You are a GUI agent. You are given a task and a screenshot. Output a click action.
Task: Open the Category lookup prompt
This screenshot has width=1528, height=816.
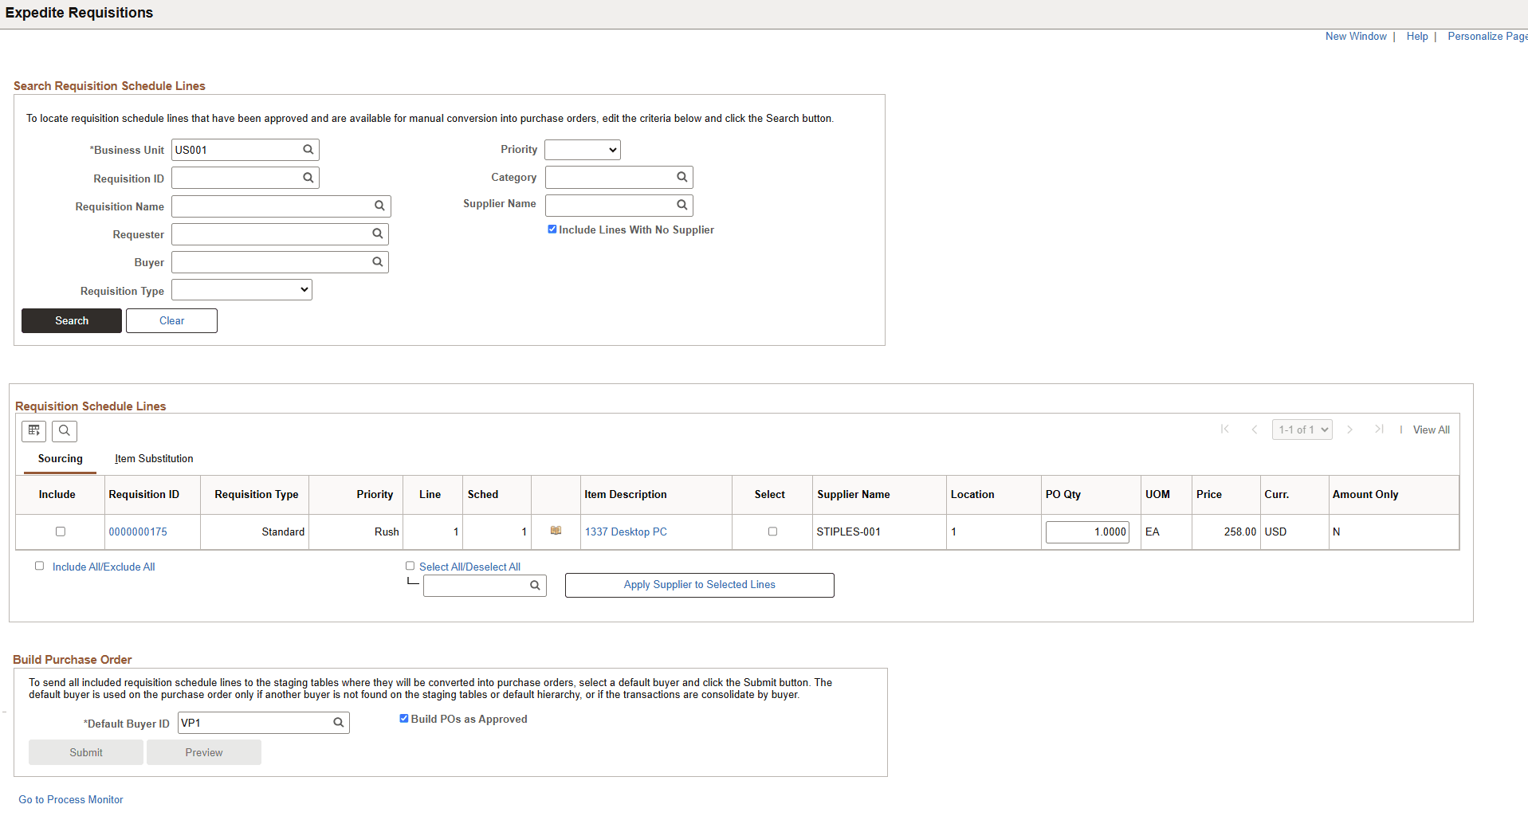coord(682,177)
